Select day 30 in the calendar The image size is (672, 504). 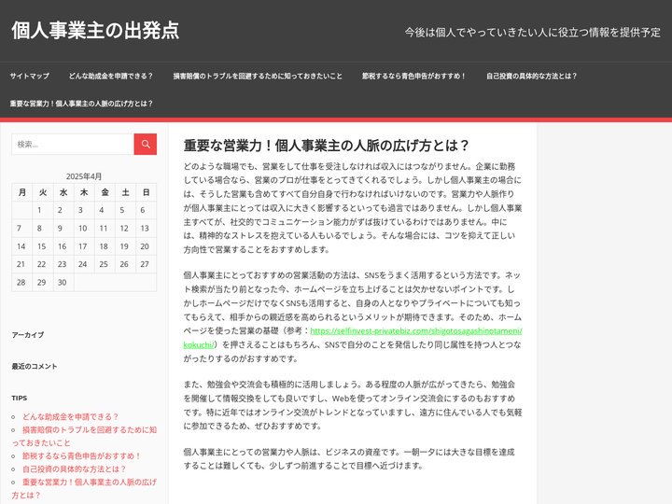click(x=63, y=283)
